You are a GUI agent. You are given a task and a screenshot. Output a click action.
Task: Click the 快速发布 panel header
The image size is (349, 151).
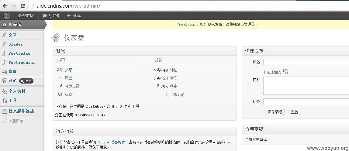click(x=295, y=51)
